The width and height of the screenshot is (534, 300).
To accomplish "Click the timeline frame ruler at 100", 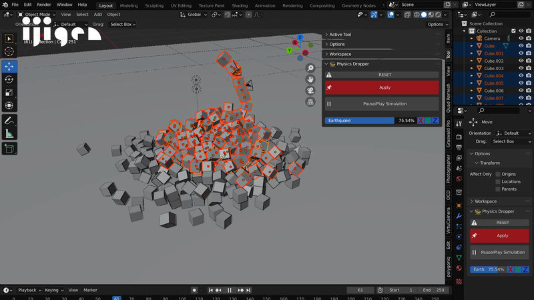I will (x=182, y=298).
